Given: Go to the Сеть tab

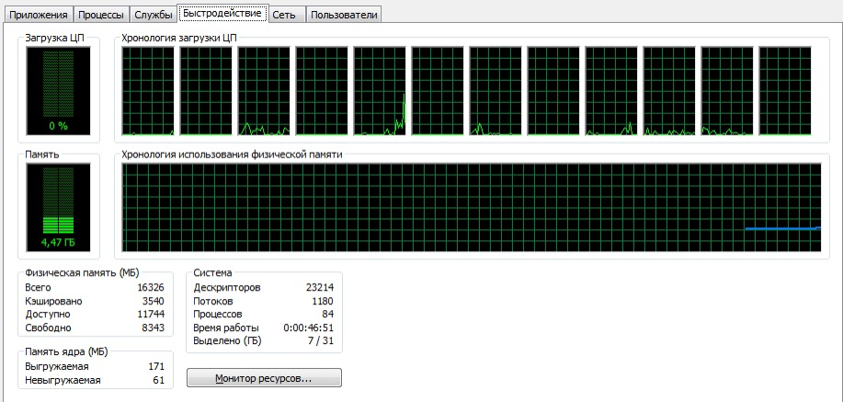Looking at the screenshot, I should pos(283,15).
